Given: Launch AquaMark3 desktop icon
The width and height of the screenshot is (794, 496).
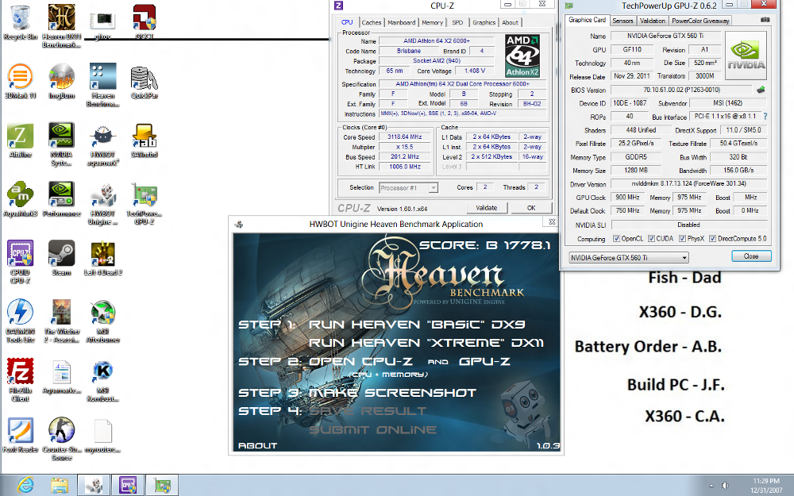Looking at the screenshot, I should (21, 199).
